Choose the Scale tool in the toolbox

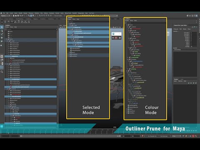click(2, 45)
